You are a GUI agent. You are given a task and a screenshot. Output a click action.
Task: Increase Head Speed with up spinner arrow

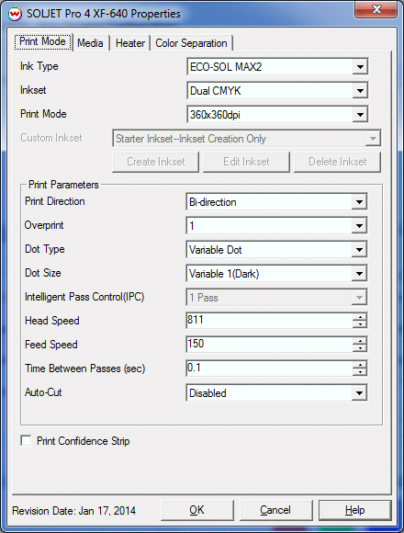[x=360, y=317]
